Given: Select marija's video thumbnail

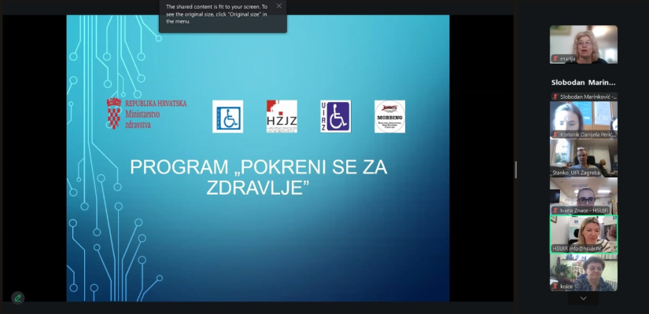Looking at the screenshot, I should 584,44.
